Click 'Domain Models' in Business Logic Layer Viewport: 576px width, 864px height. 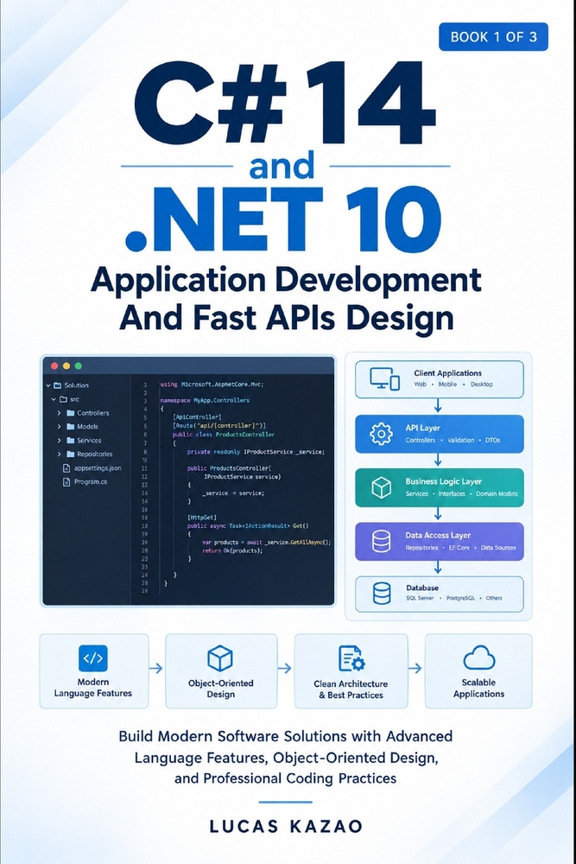497,493
